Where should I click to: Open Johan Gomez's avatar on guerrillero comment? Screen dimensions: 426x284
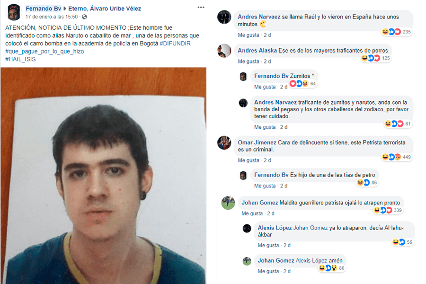(228, 203)
